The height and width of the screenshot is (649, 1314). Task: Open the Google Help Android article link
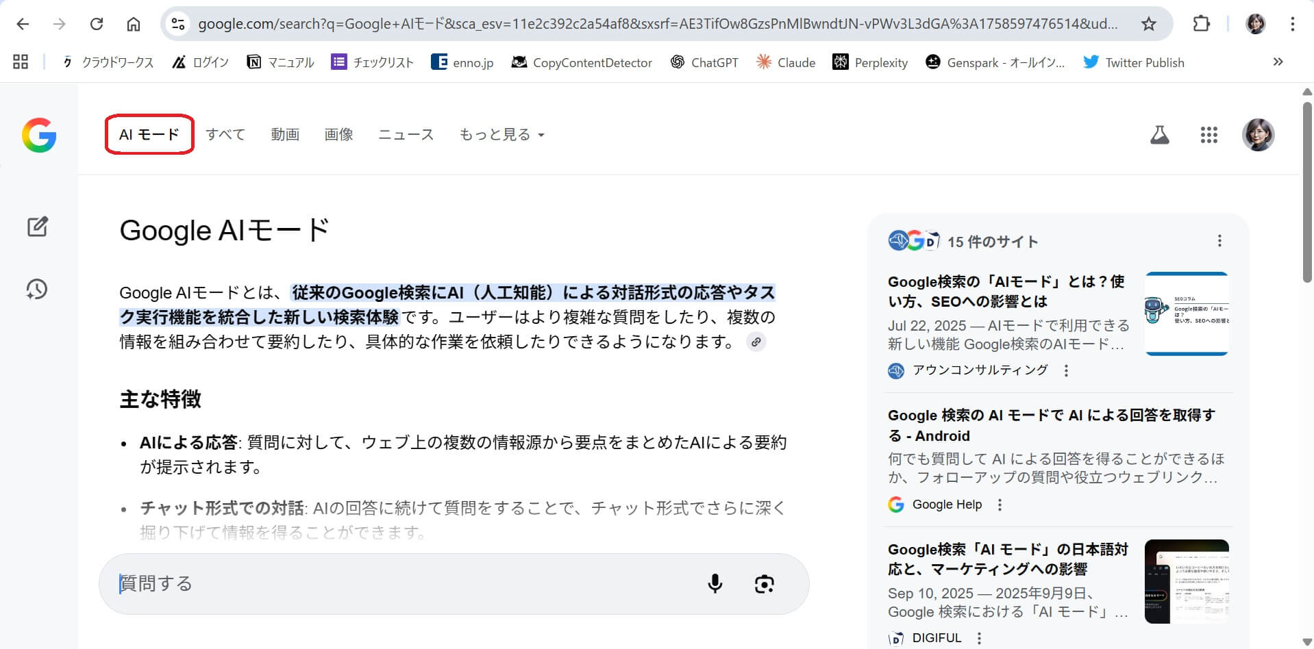tap(1051, 425)
